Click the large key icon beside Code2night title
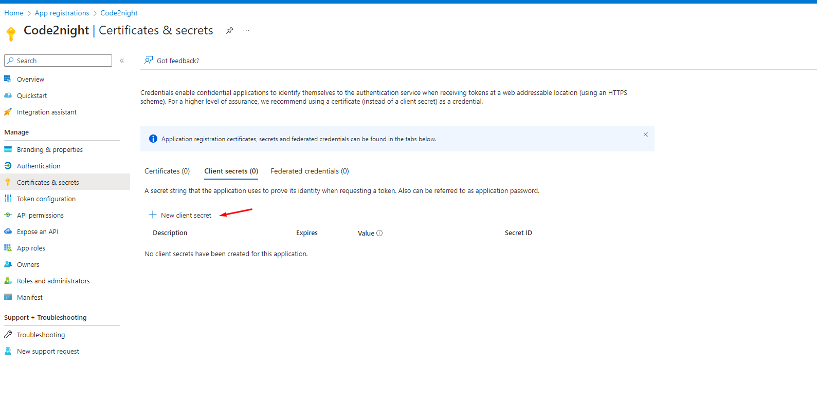 [11, 34]
